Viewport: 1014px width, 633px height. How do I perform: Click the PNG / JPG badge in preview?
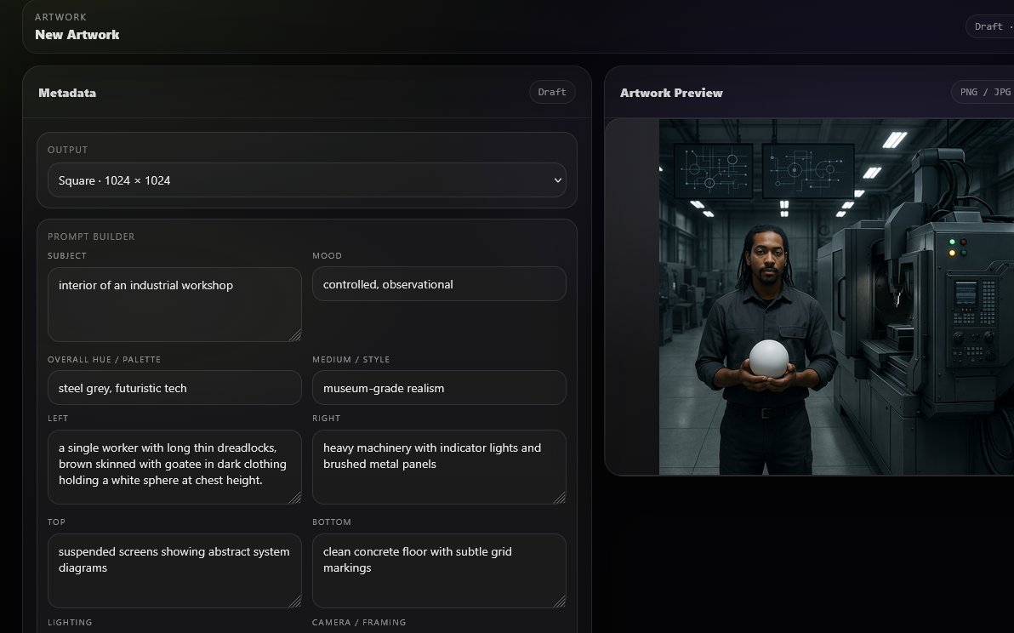pos(985,92)
